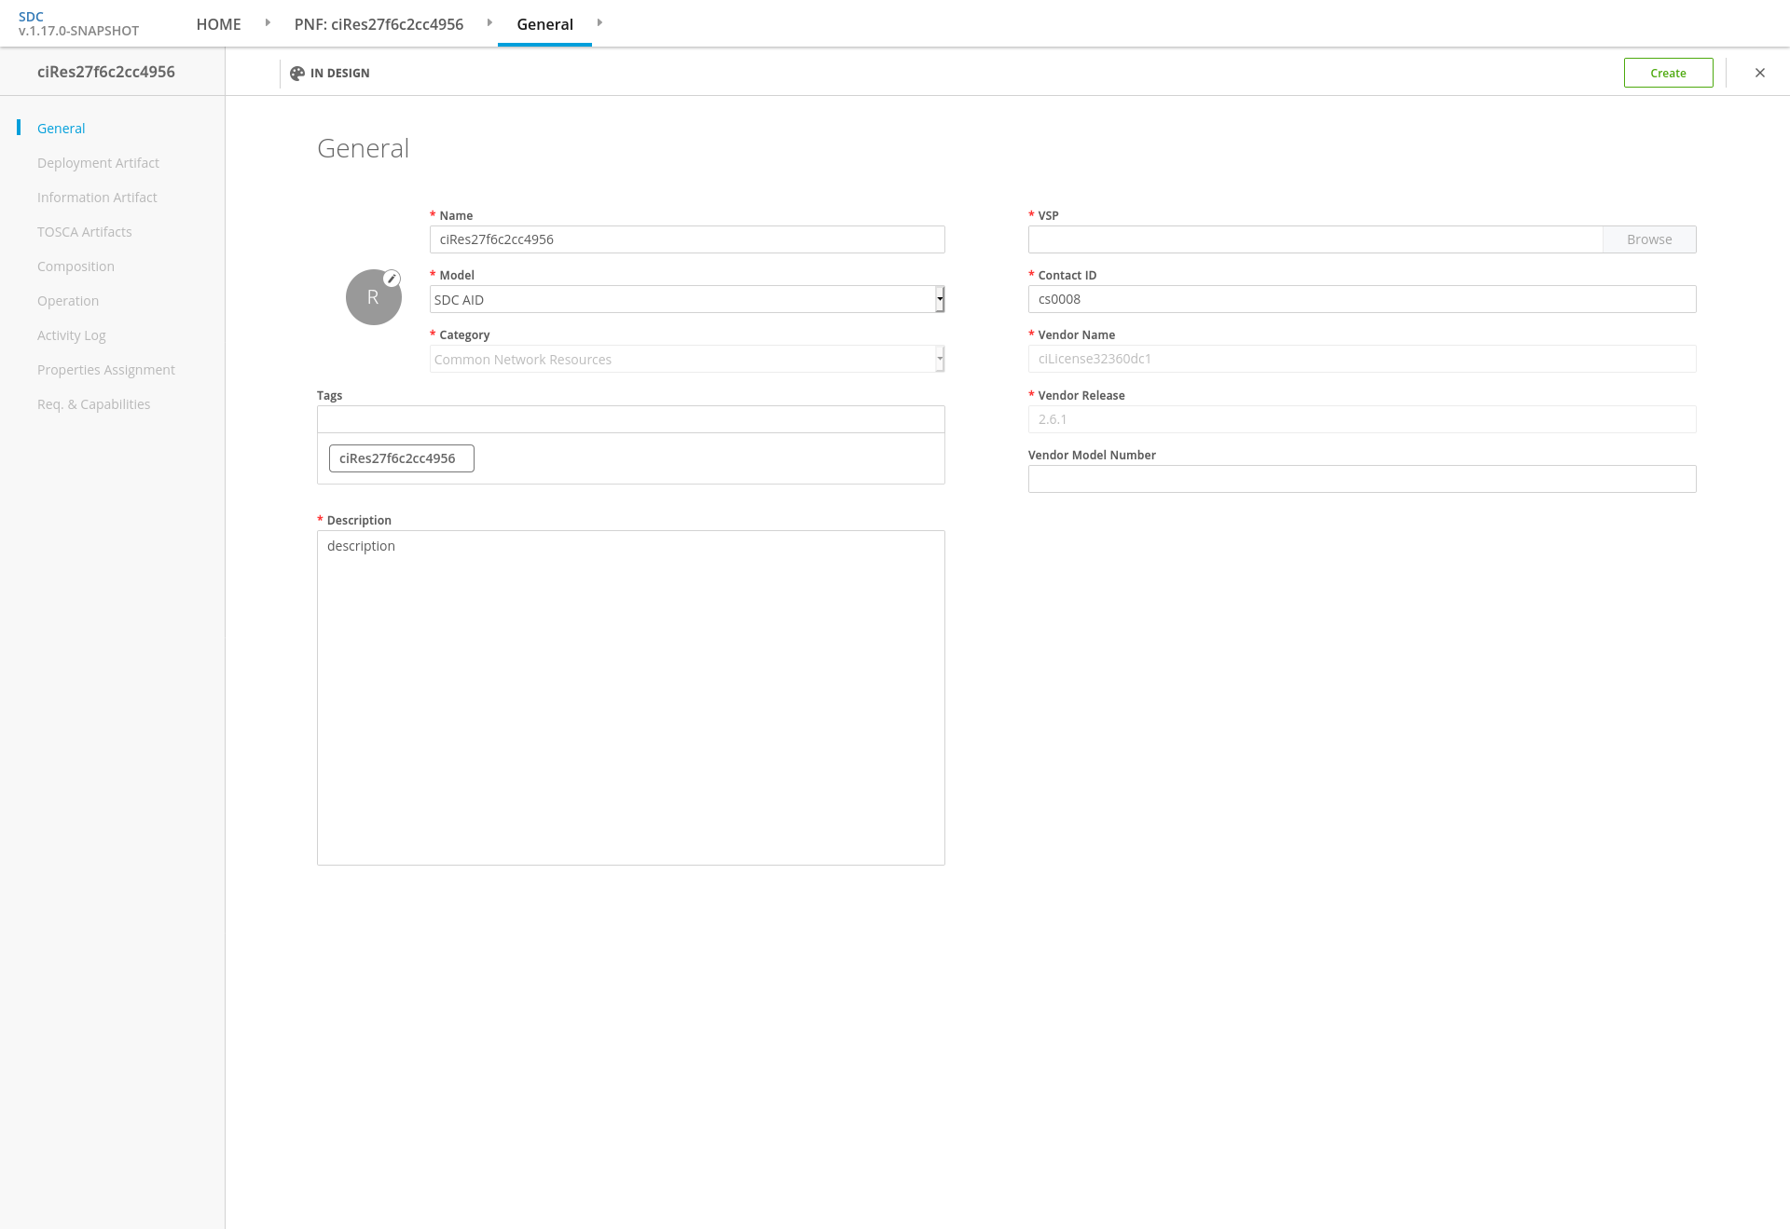
Task: Open General in the left sidebar
Action: pyautogui.click(x=61, y=129)
